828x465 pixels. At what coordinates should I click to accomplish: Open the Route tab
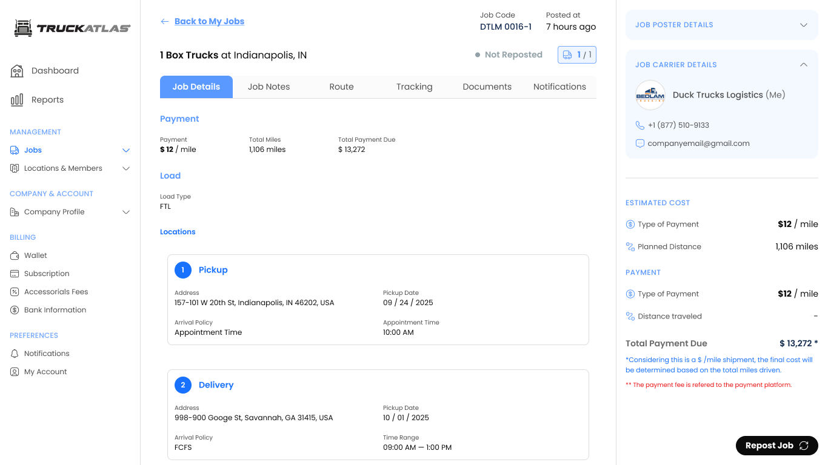coord(342,87)
